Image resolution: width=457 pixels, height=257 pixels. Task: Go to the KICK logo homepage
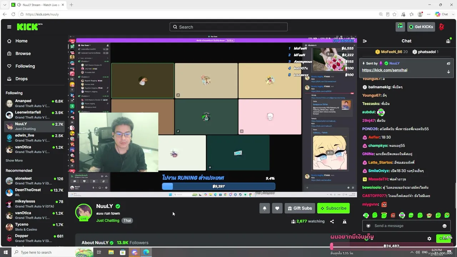point(30,27)
